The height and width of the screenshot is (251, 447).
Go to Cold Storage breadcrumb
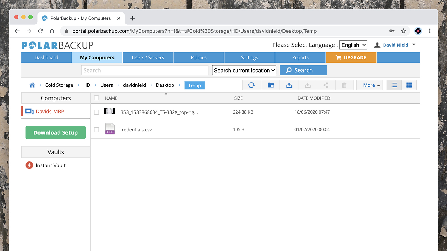pos(59,85)
